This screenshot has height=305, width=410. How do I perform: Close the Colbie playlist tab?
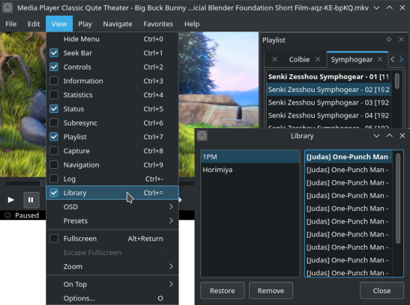click(x=317, y=60)
